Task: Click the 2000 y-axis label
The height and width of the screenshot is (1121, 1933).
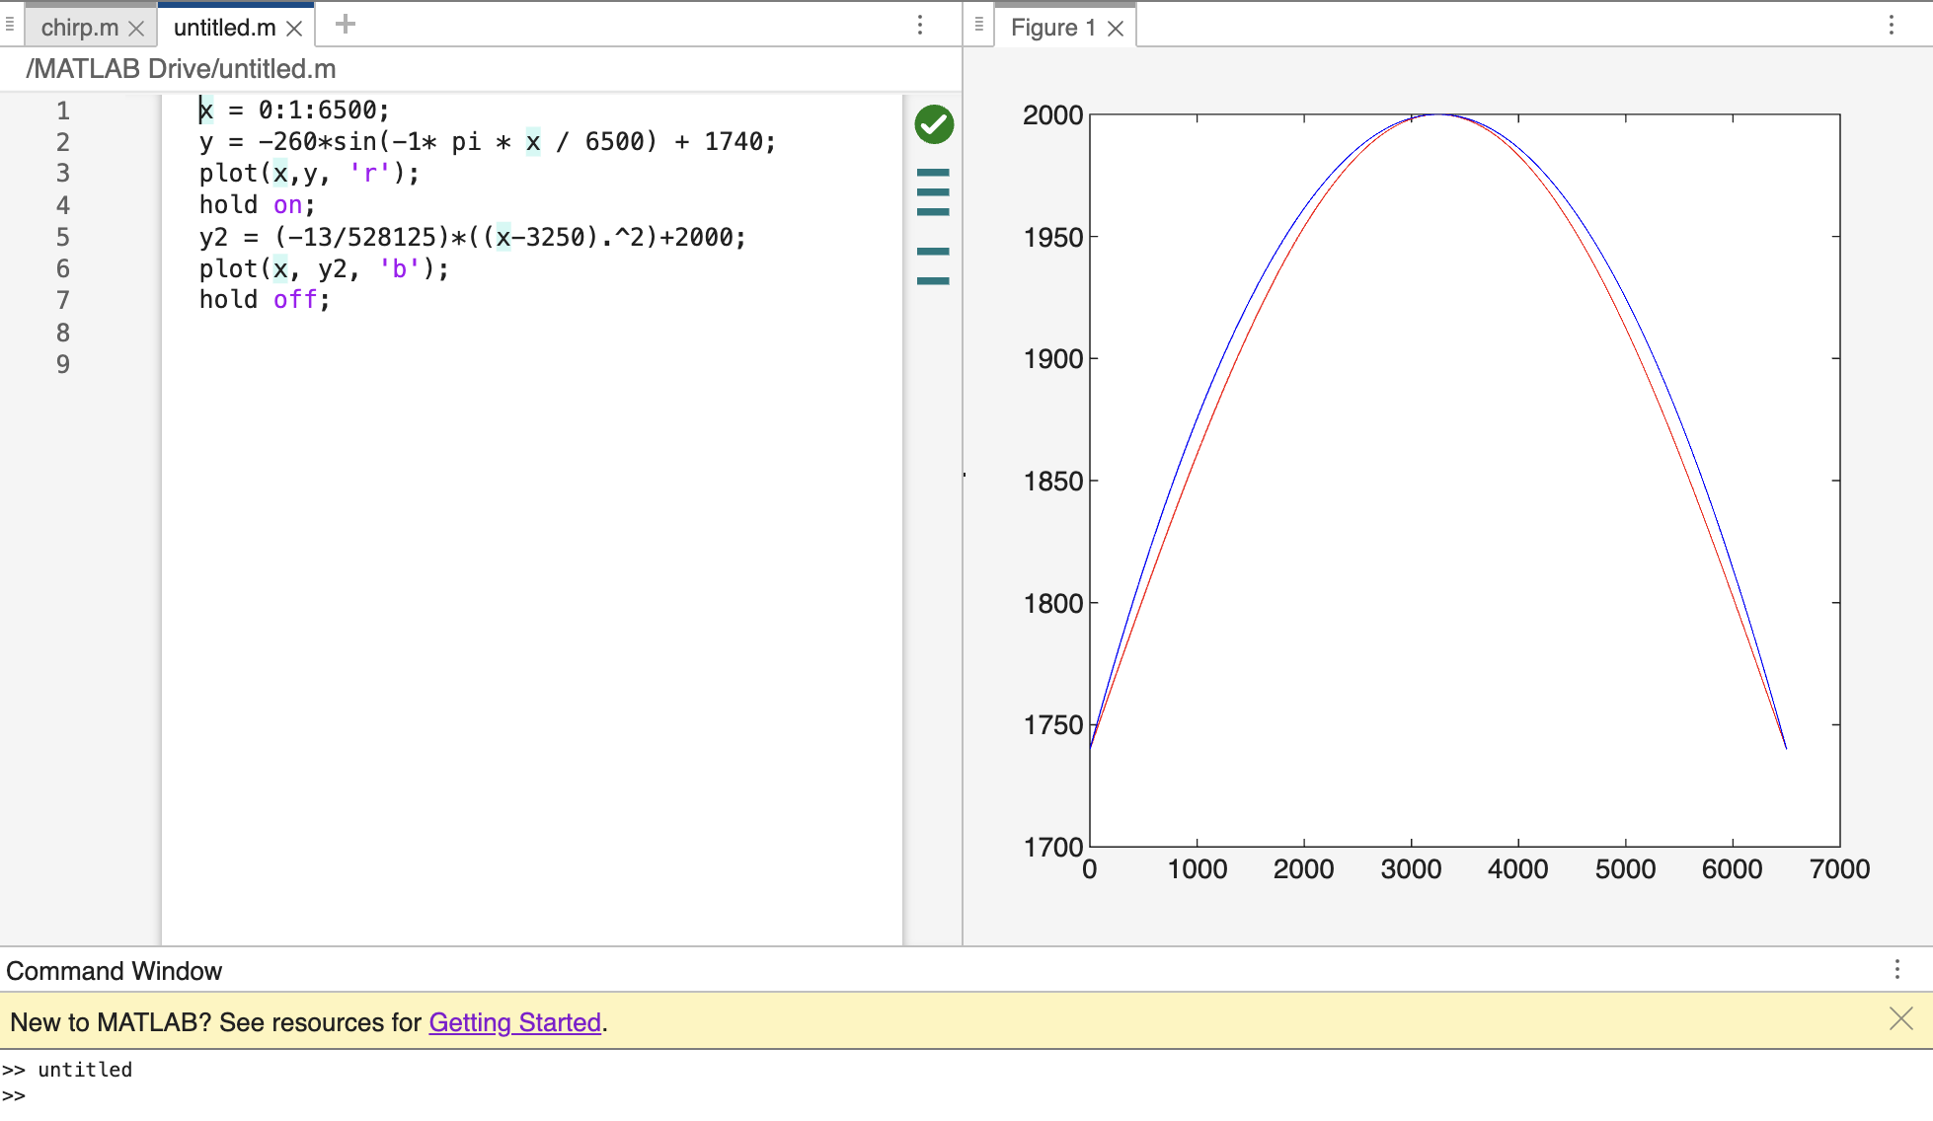Action: pos(1053,115)
